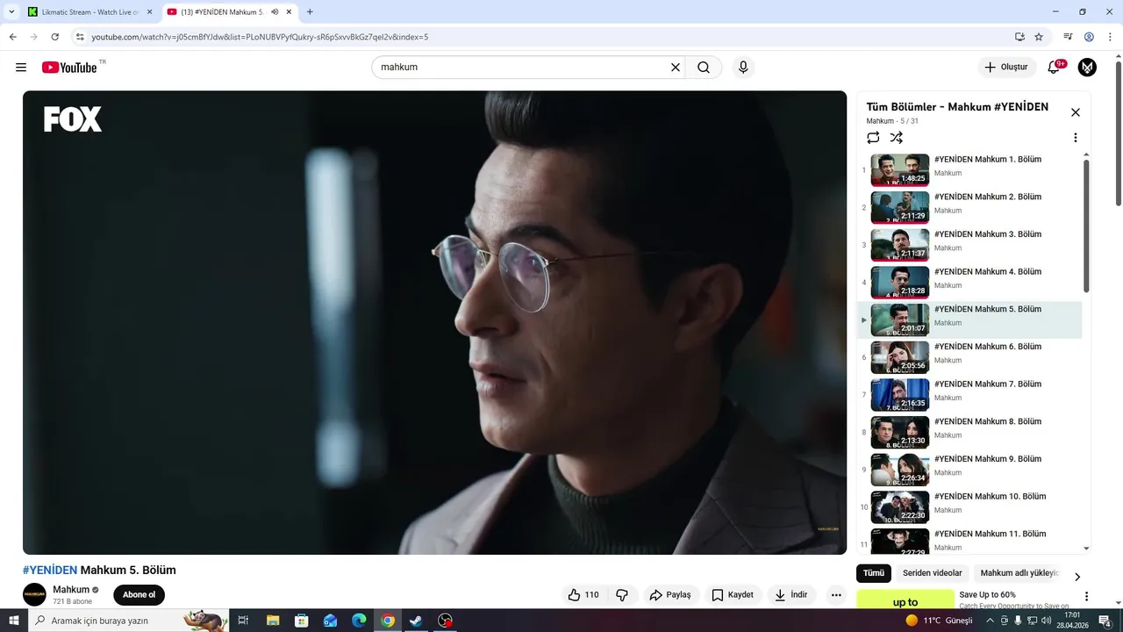Open Chrome three-dot menu

pyautogui.click(x=1110, y=37)
